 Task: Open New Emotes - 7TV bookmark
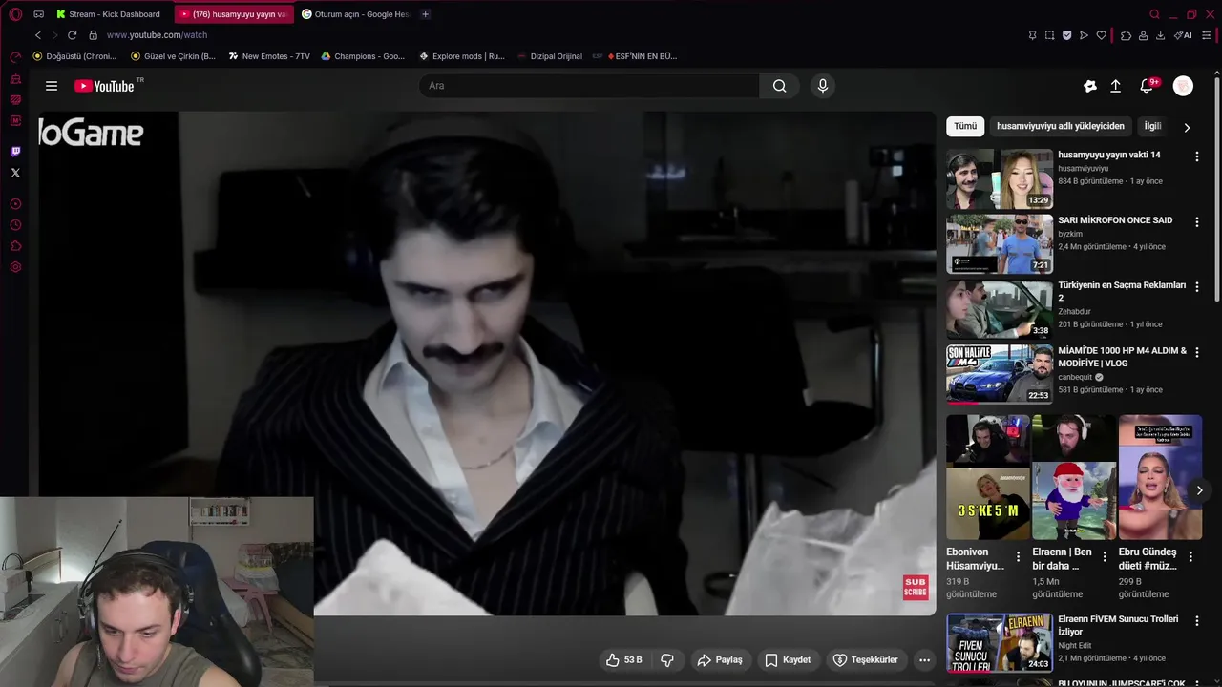coord(269,56)
